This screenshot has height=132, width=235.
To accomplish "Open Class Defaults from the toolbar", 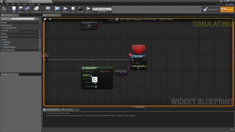I will point(48,9).
